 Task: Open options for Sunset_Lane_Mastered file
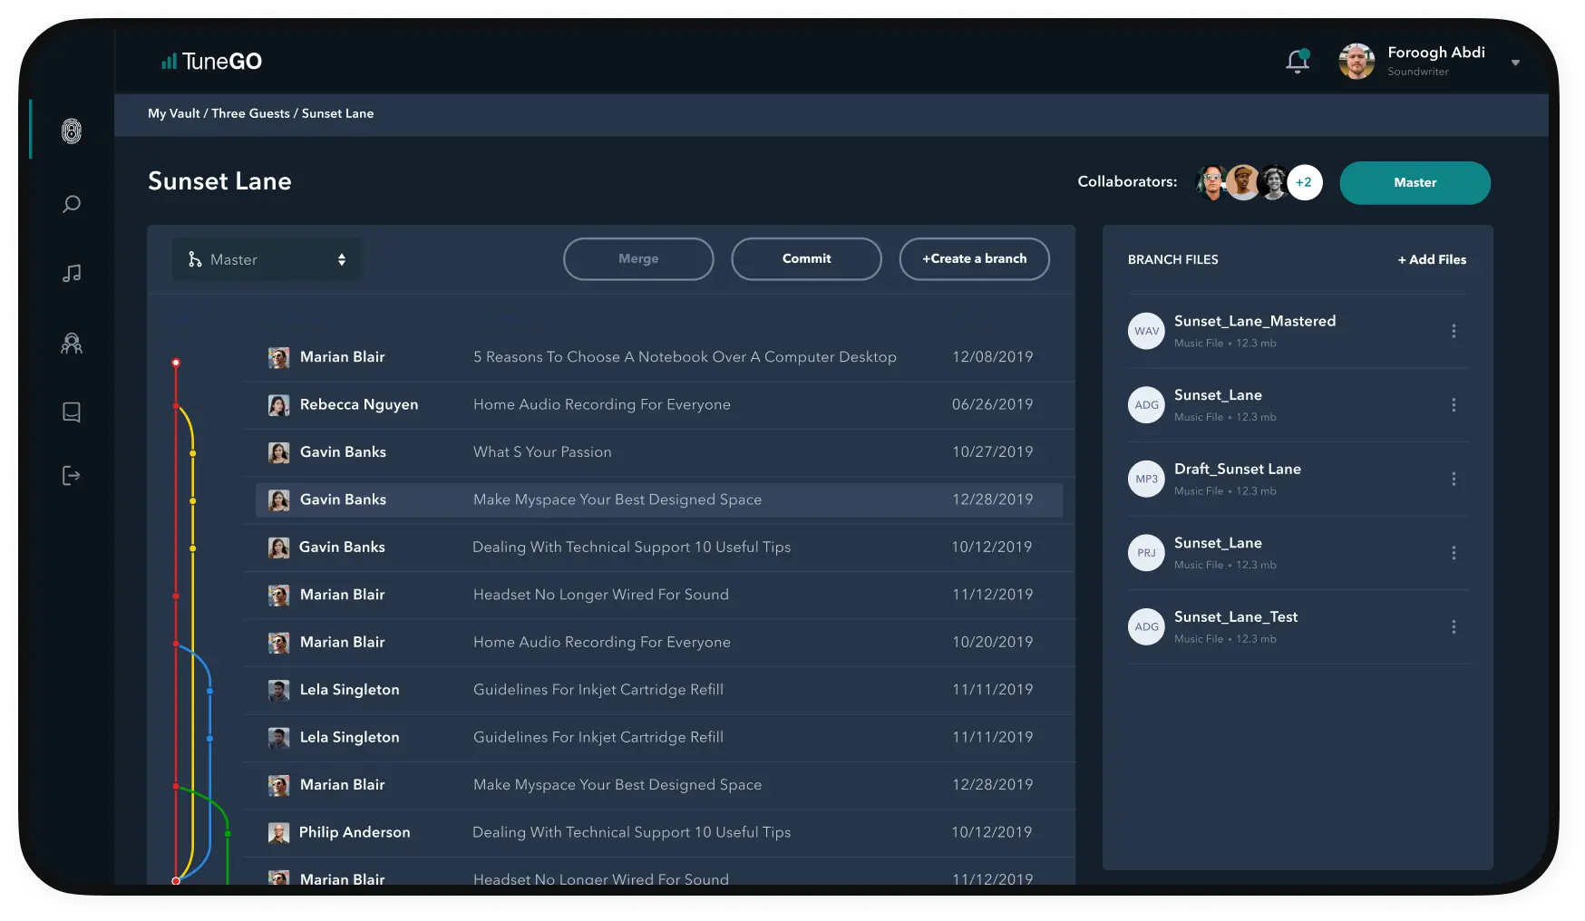click(x=1454, y=332)
